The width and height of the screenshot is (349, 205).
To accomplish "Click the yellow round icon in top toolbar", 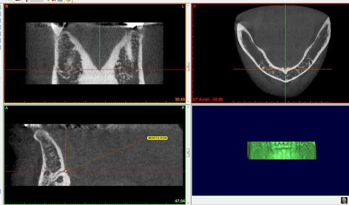I will pos(68,1).
